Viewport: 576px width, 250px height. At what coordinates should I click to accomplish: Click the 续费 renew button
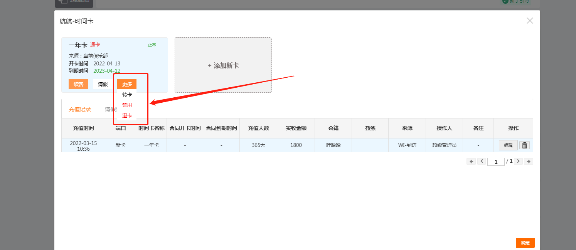tap(78, 84)
